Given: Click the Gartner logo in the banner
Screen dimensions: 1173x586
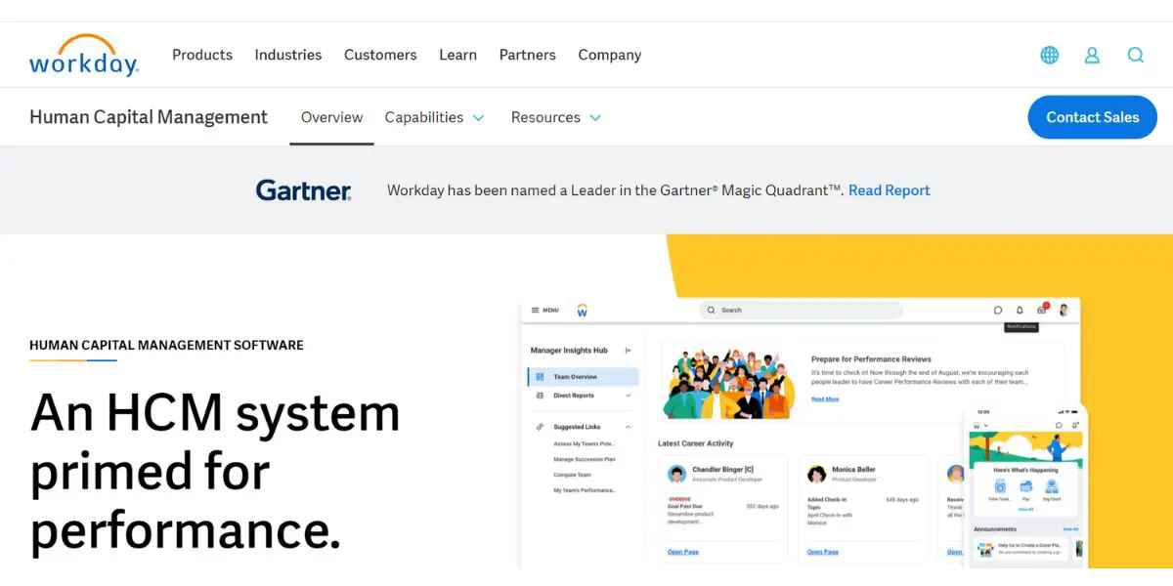Looking at the screenshot, I should (303, 190).
